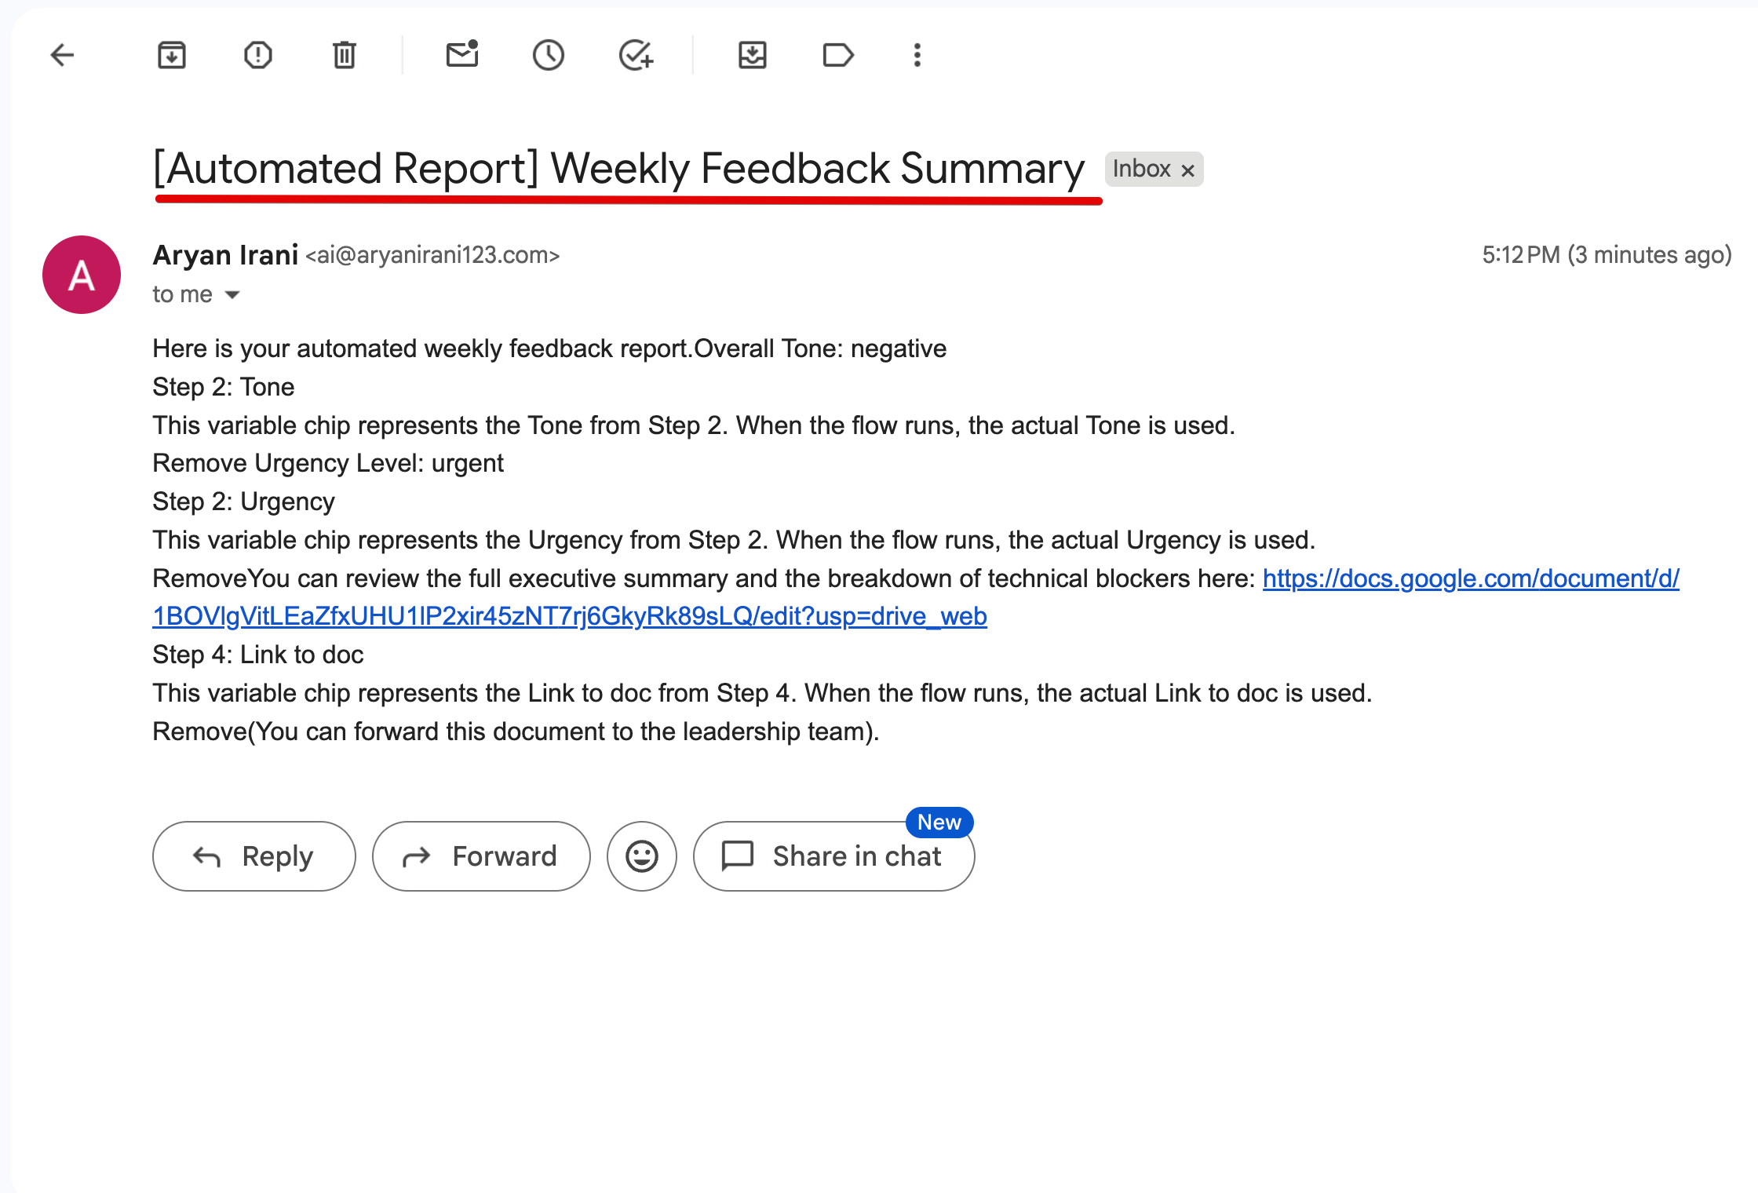Move email to another folder
The height and width of the screenshot is (1193, 1758).
pos(752,55)
